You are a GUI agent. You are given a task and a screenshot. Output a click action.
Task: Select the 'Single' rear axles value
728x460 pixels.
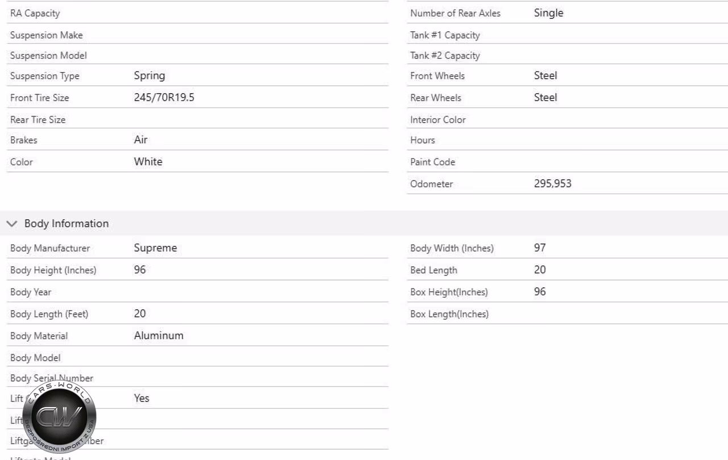tap(549, 13)
